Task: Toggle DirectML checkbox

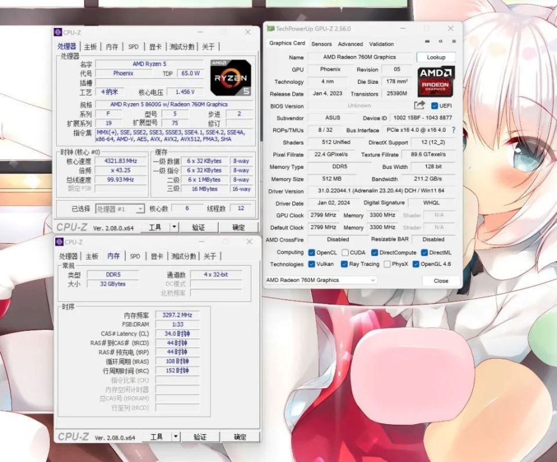Action: click(x=424, y=252)
